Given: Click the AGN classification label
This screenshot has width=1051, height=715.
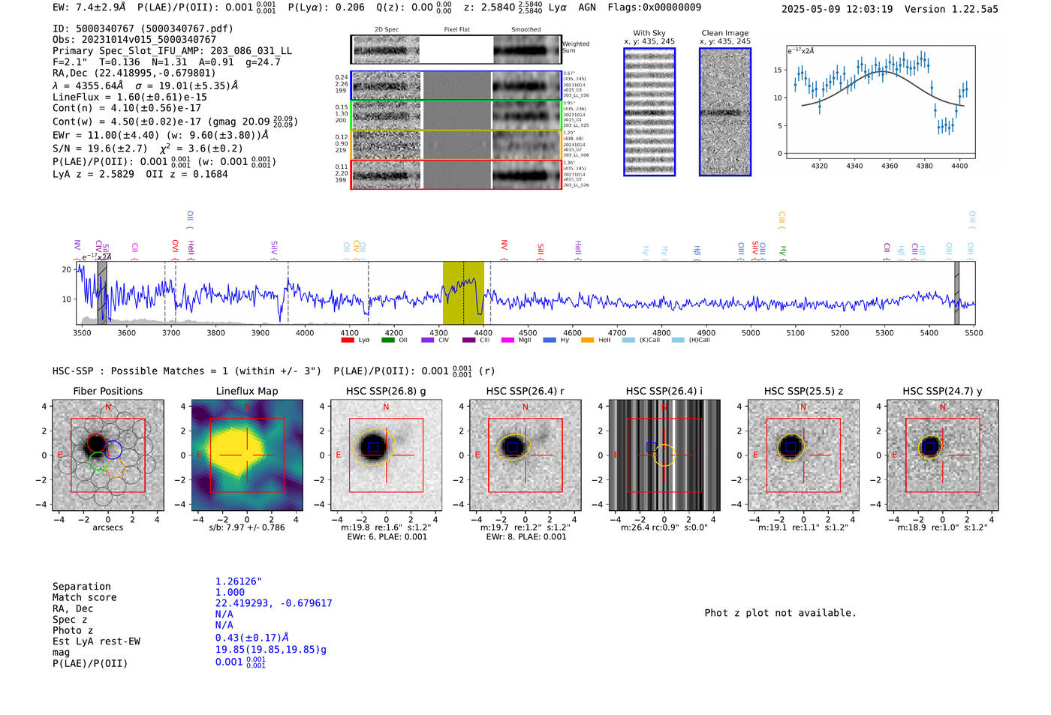Looking at the screenshot, I should pyautogui.click(x=587, y=7).
